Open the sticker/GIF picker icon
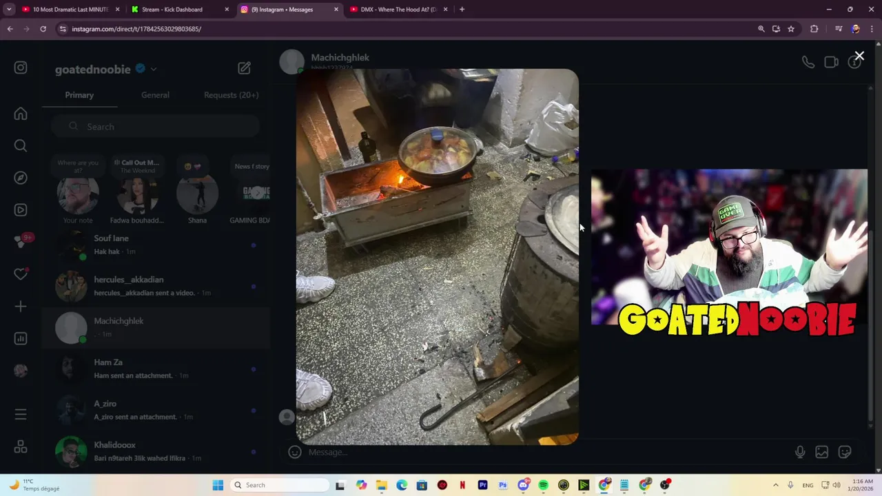Image resolution: width=882 pixels, height=496 pixels. coord(845,452)
